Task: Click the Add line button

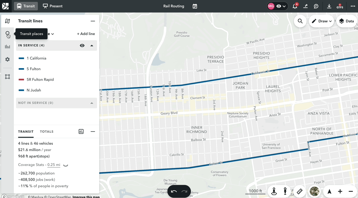Action: click(x=86, y=34)
